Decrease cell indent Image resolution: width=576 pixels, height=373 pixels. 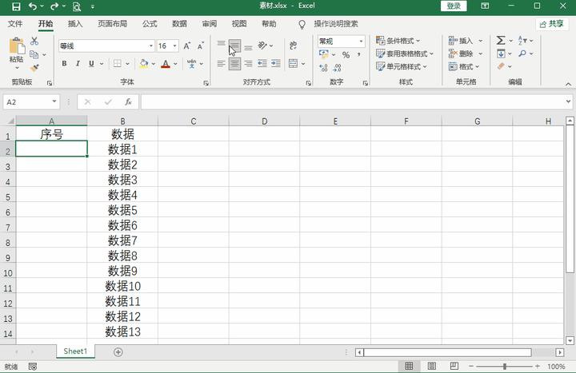[x=262, y=64]
